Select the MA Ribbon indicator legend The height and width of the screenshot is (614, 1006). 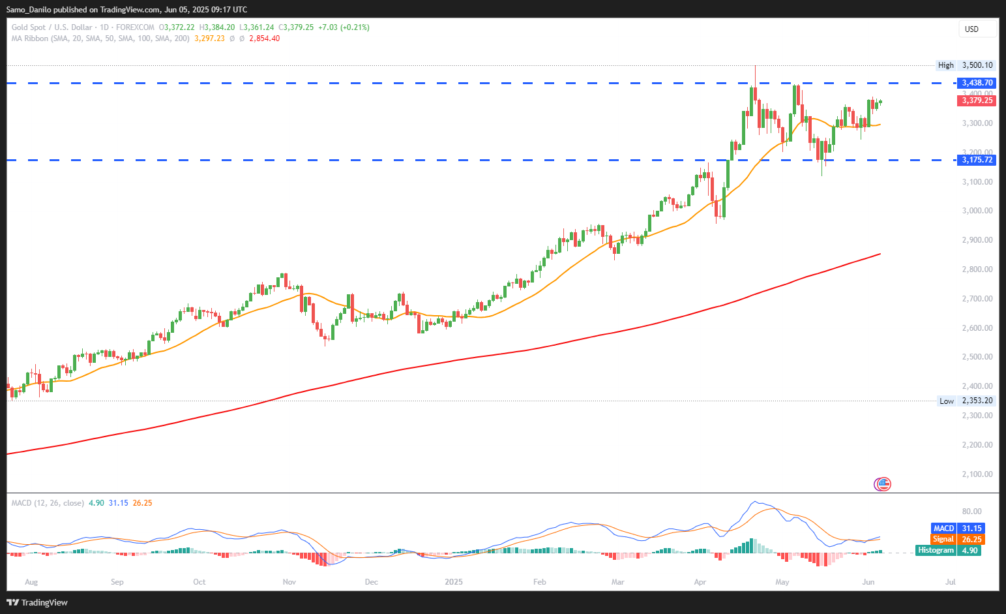coord(100,38)
